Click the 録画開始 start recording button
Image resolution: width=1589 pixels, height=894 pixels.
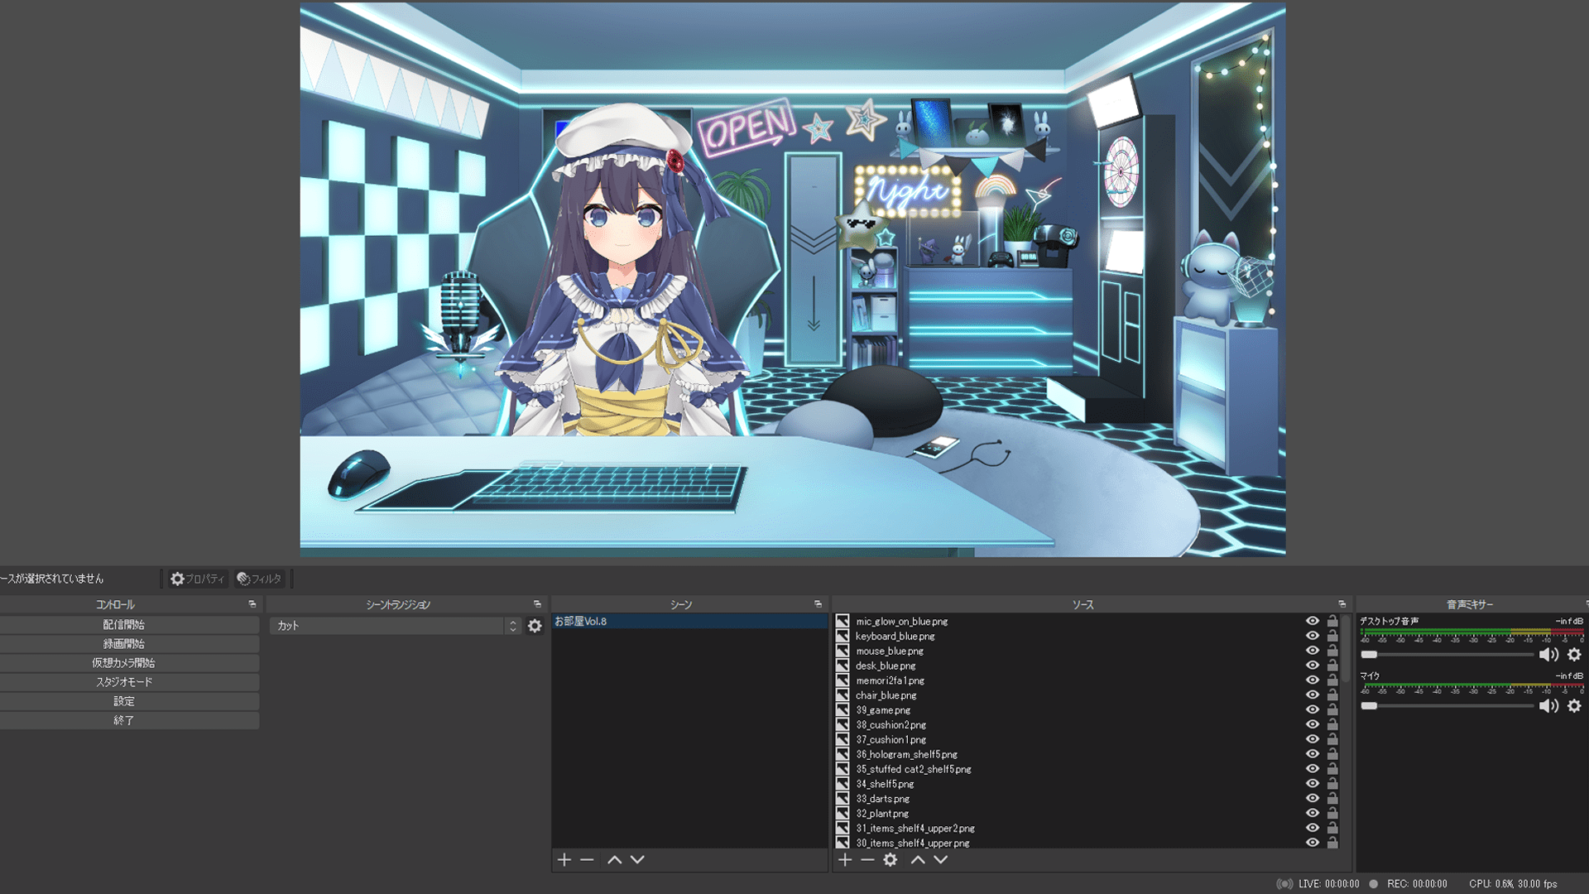124,644
